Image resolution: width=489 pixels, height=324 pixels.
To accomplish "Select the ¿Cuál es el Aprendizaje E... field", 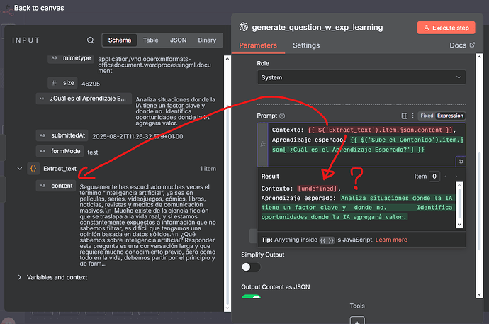I will pyautogui.click(x=84, y=99).
